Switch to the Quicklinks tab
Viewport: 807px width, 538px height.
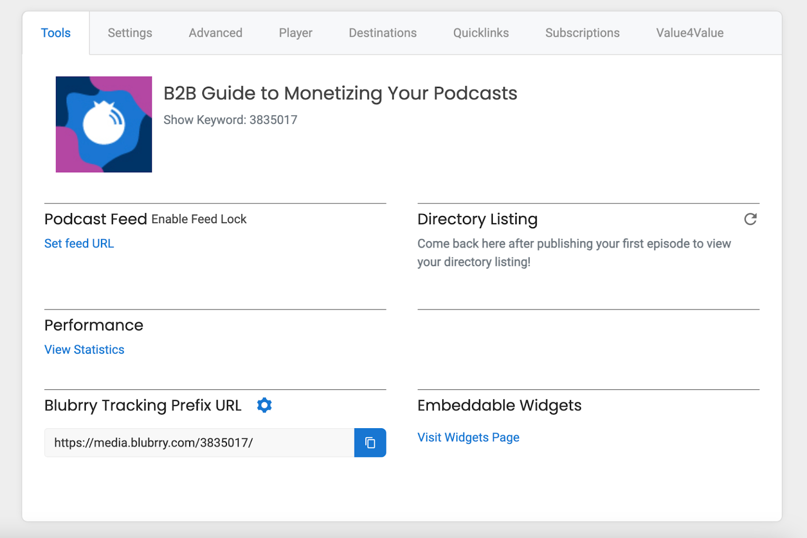tap(481, 33)
